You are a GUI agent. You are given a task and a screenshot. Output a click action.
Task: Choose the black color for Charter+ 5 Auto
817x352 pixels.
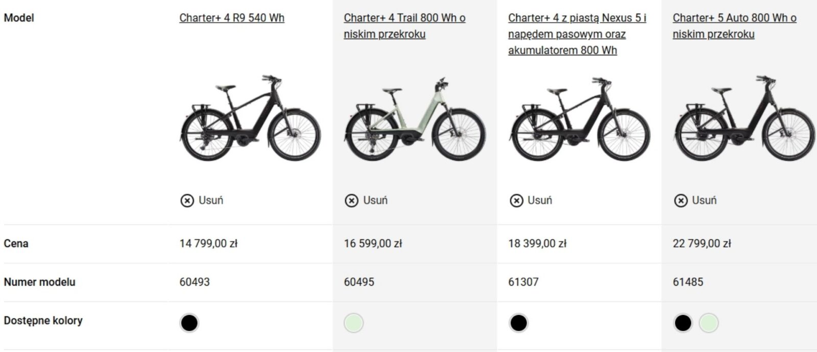[x=683, y=323]
